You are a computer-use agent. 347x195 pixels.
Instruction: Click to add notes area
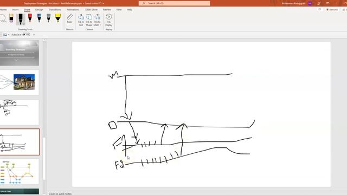[x=60, y=194]
